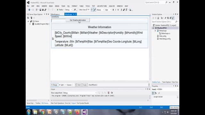Select Web.Debug.config in Solution Explorer
Image resolution: width=205 pixels, height=115 pixels.
(165, 39)
